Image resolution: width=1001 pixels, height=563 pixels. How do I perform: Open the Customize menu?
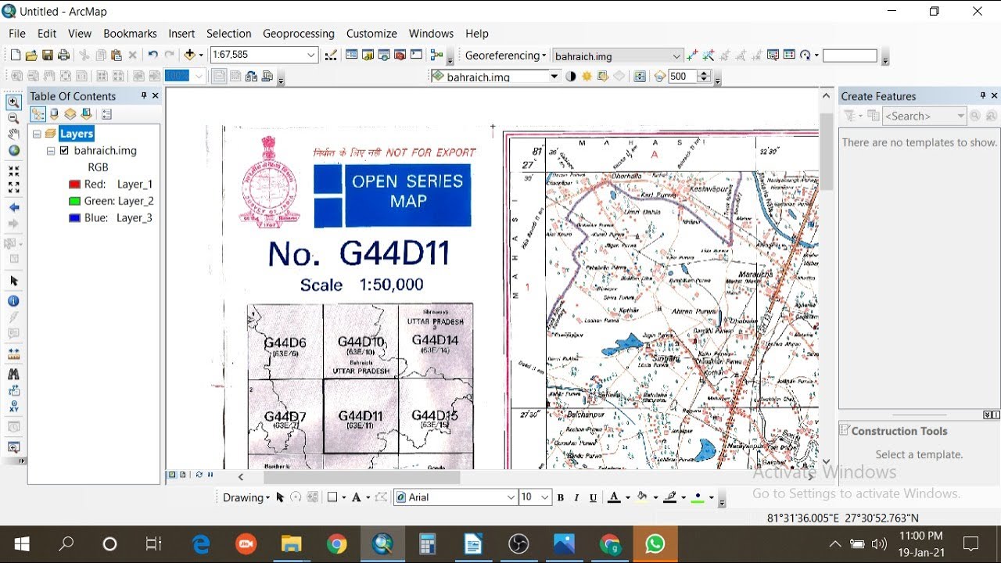[x=371, y=34]
